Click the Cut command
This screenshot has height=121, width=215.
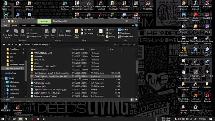point(30,30)
